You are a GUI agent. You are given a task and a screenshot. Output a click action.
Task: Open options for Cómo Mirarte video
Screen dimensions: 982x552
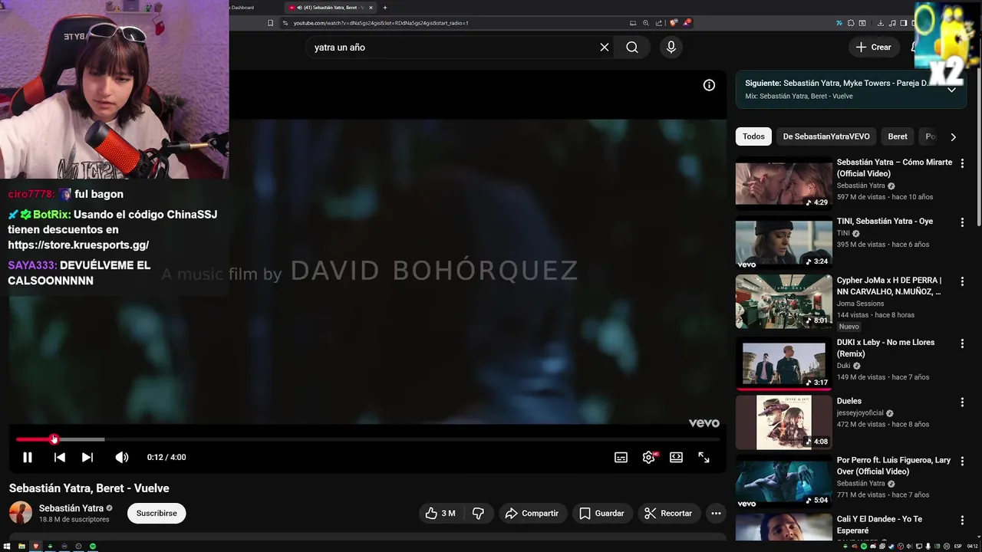pos(962,163)
